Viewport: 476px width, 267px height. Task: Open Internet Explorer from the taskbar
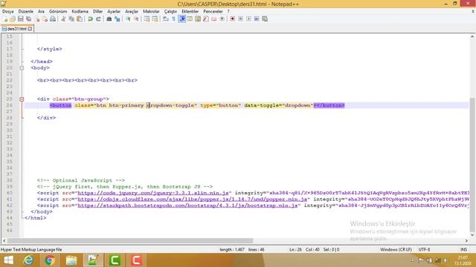point(28,260)
